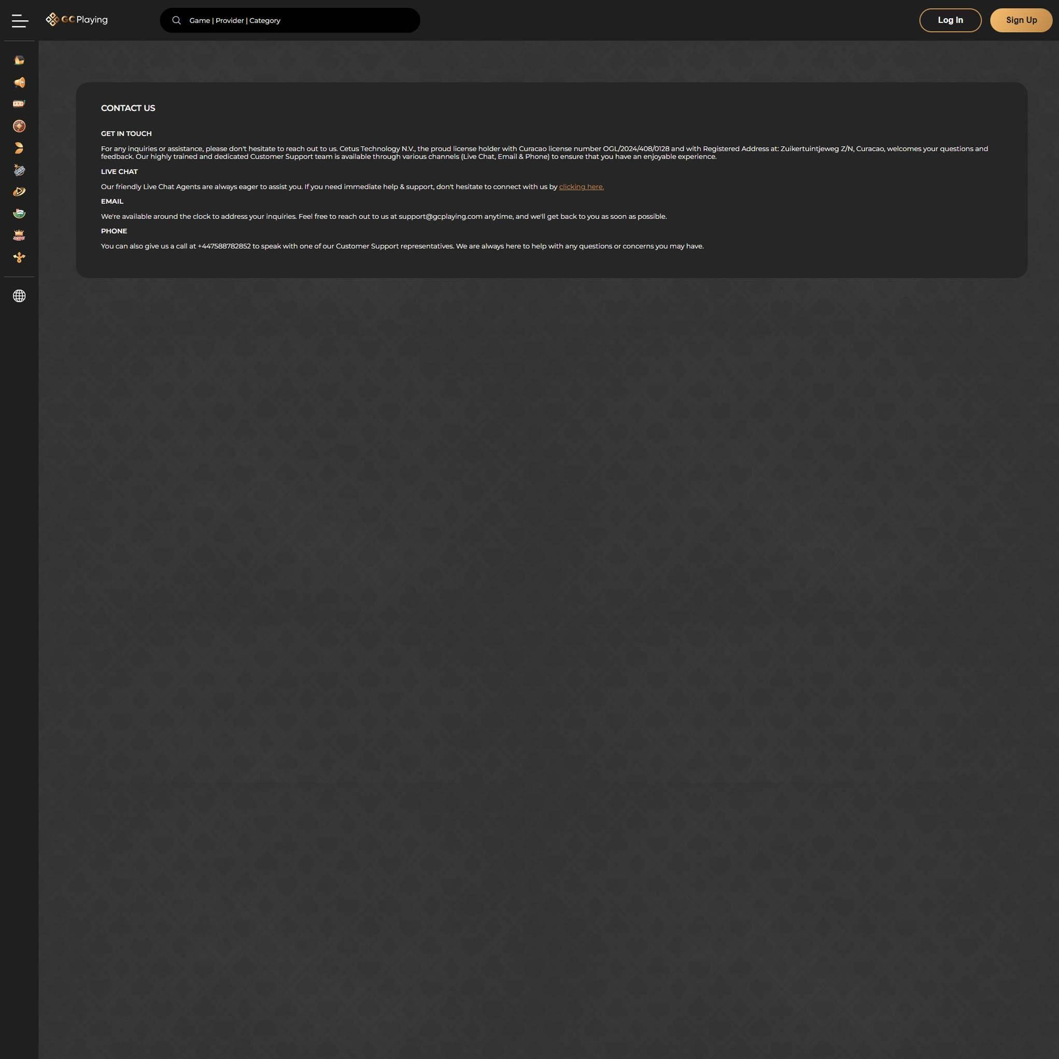Open slots 777 machine icon
The height and width of the screenshot is (1059, 1059).
pyautogui.click(x=19, y=104)
